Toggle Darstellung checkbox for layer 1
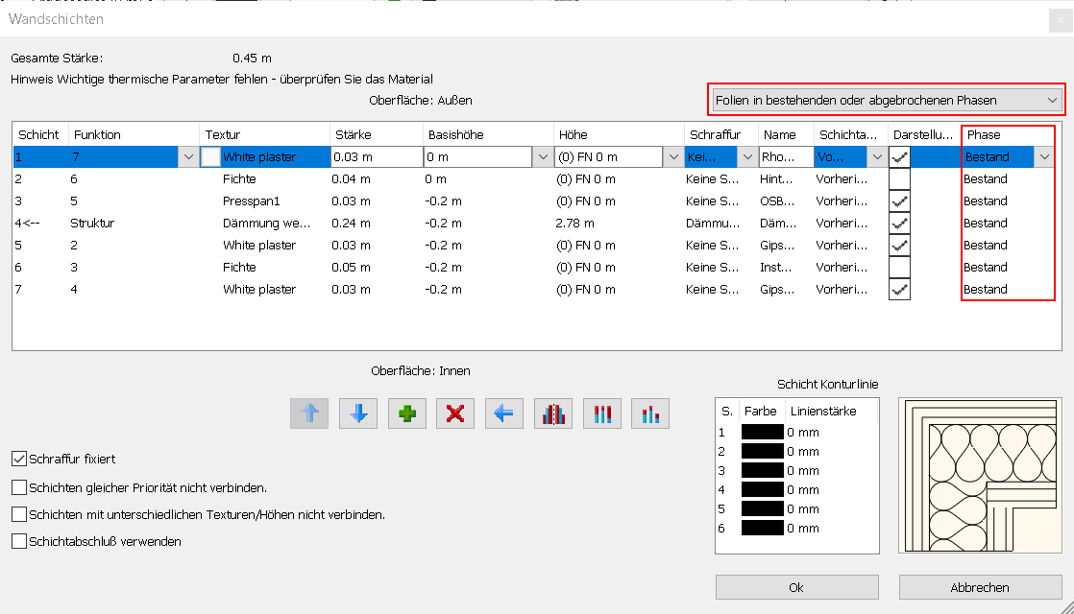This screenshot has height=614, width=1074. pos(899,157)
